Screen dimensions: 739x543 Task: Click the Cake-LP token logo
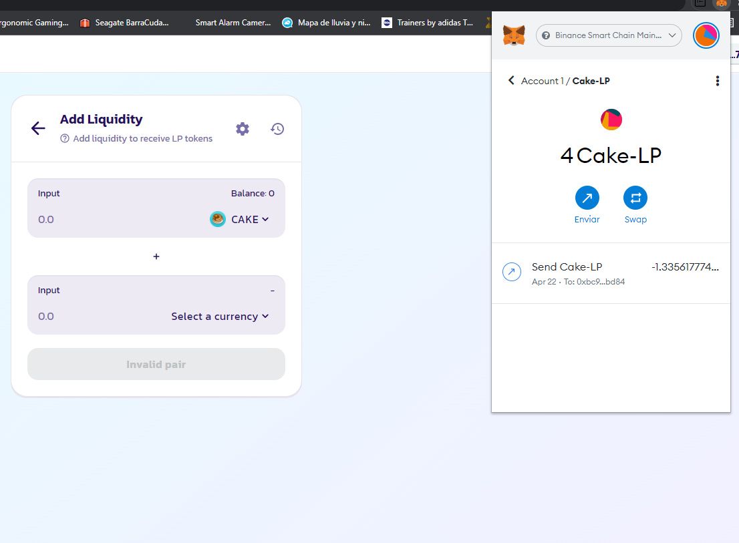click(x=611, y=120)
